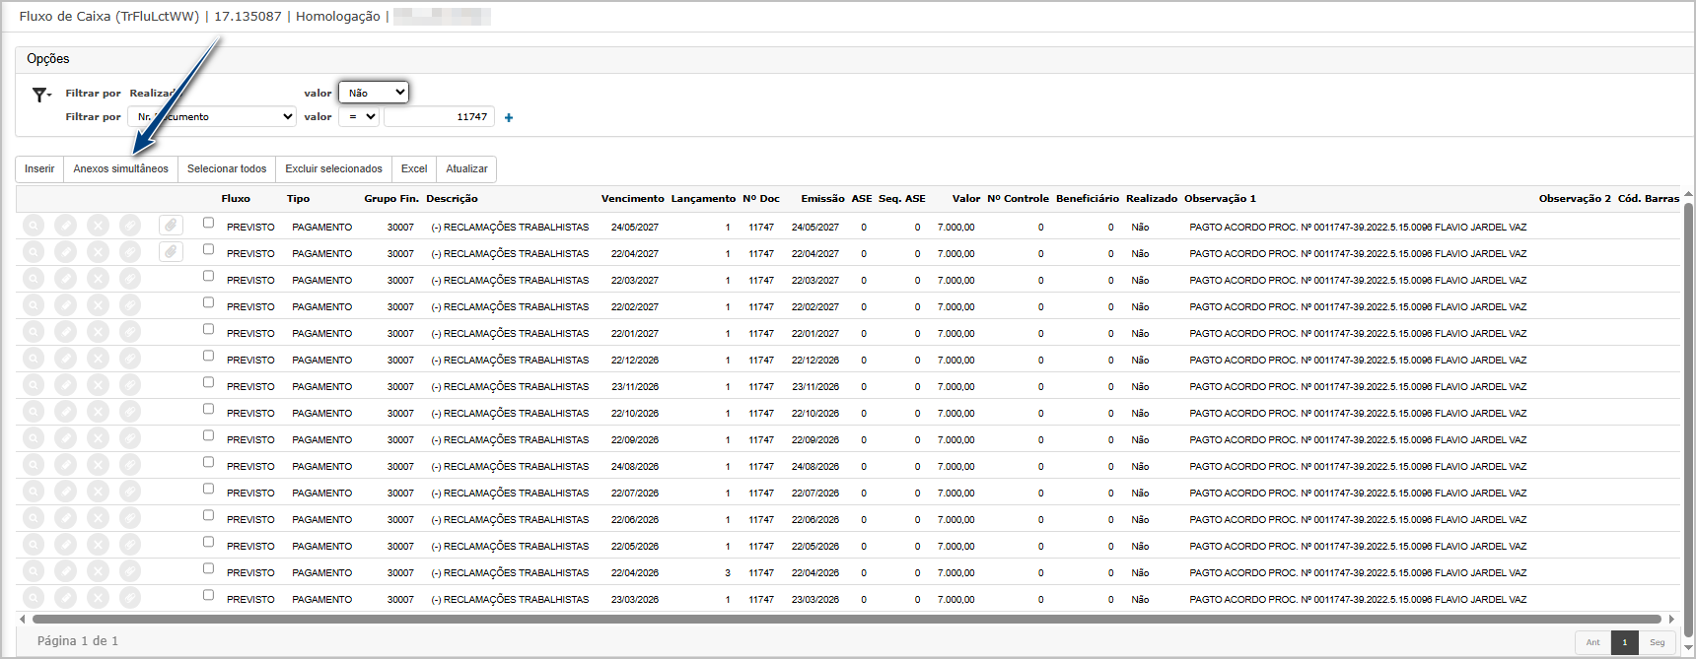Click the magnifier view icon in first row
This screenshot has width=1696, height=659.
tap(34, 226)
